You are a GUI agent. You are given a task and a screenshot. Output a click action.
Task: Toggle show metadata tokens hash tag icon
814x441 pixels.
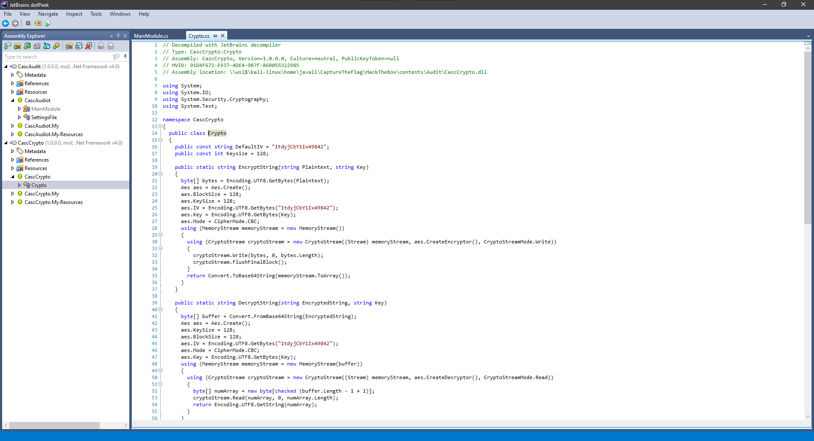[38, 23]
